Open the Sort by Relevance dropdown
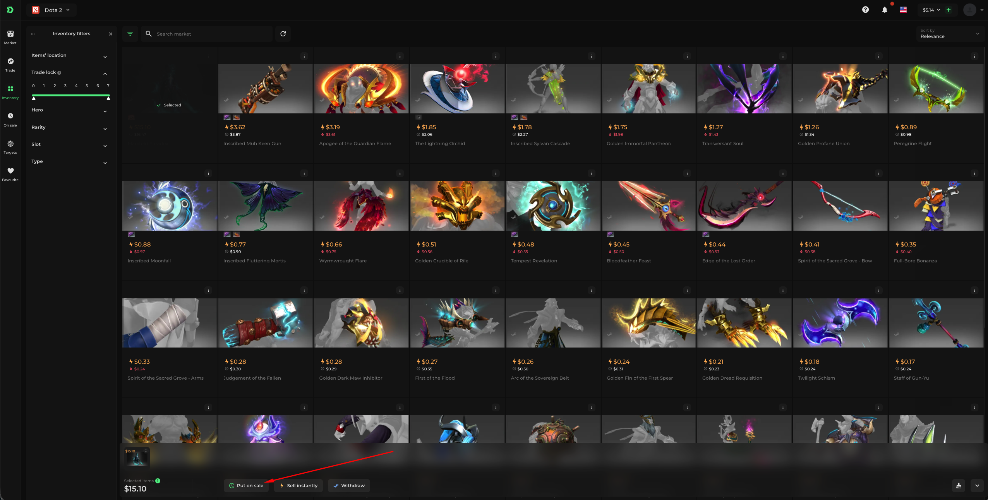988x500 pixels. (x=950, y=34)
